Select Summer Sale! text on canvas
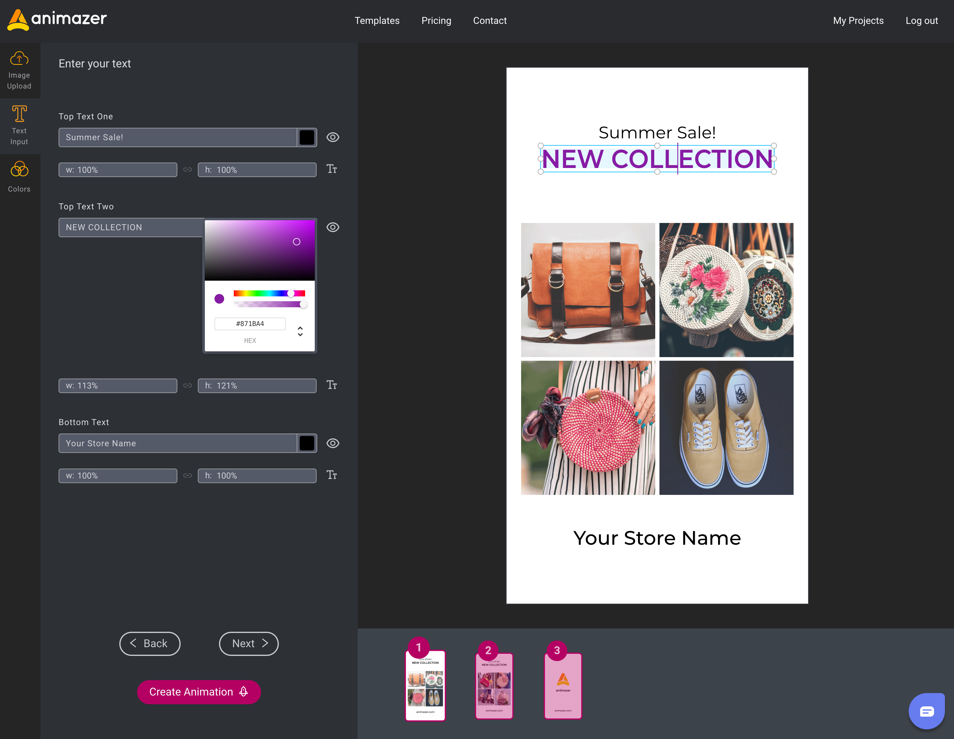Viewport: 954px width, 739px height. pos(657,132)
